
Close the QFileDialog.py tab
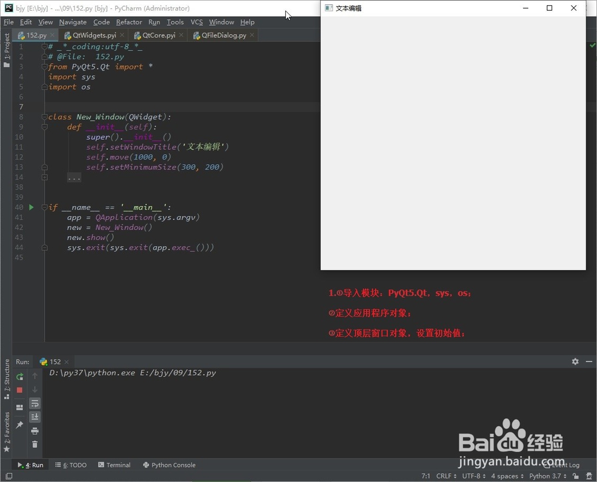(x=252, y=35)
